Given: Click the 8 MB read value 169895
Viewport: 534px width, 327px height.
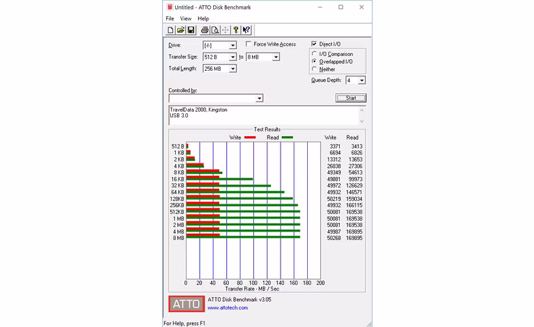Looking at the screenshot, I should point(354,238).
